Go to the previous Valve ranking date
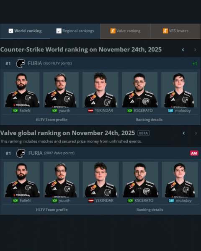 click(x=184, y=133)
